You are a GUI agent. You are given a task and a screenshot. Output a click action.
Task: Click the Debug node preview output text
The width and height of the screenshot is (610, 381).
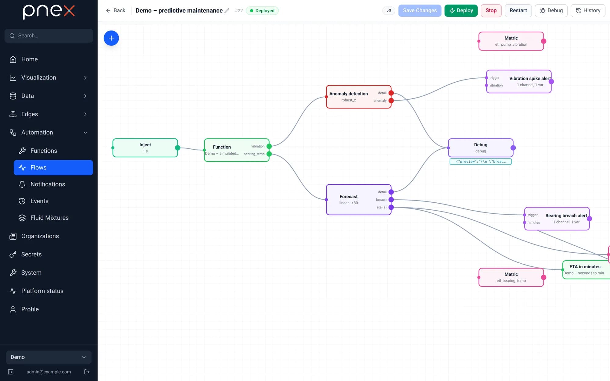[x=481, y=162]
